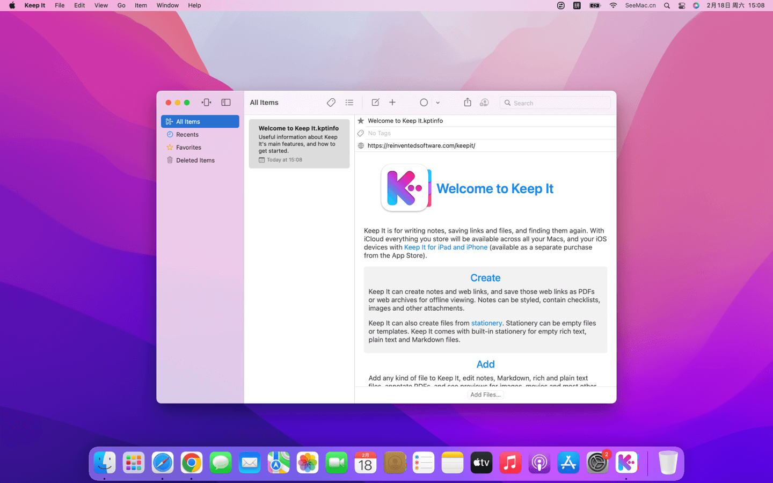Open App Store from the Dock
This screenshot has width=773, height=483.
tap(568, 463)
